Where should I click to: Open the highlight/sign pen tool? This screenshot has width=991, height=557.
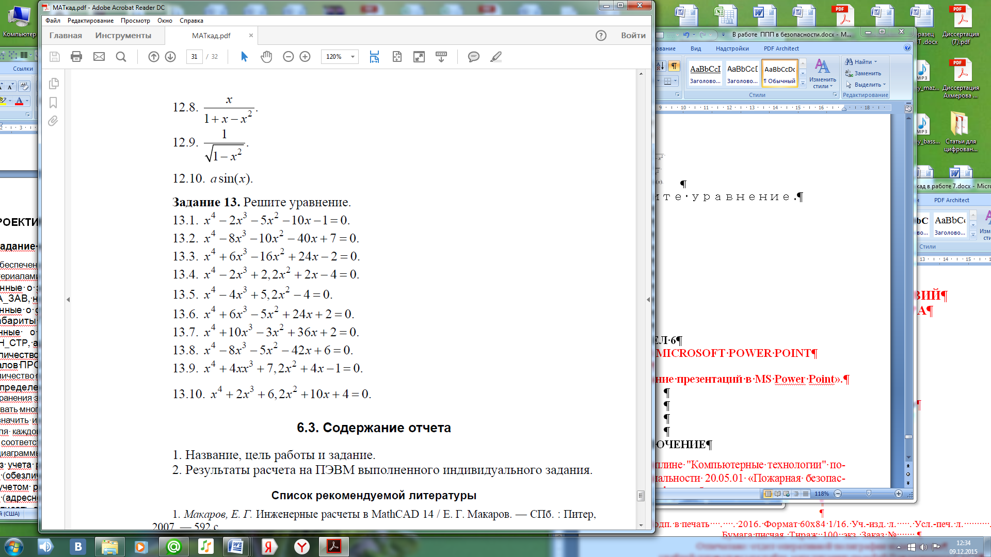pyautogui.click(x=496, y=57)
